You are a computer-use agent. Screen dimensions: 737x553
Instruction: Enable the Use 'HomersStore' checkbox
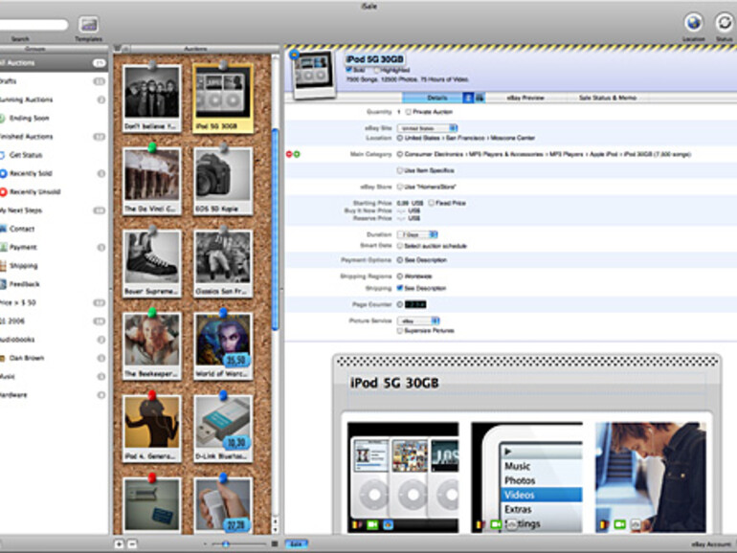pyautogui.click(x=400, y=187)
